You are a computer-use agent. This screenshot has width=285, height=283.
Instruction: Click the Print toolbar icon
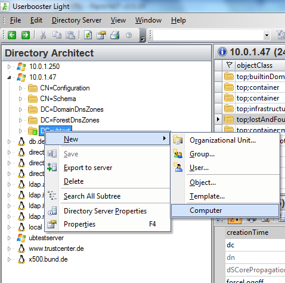(115, 35)
